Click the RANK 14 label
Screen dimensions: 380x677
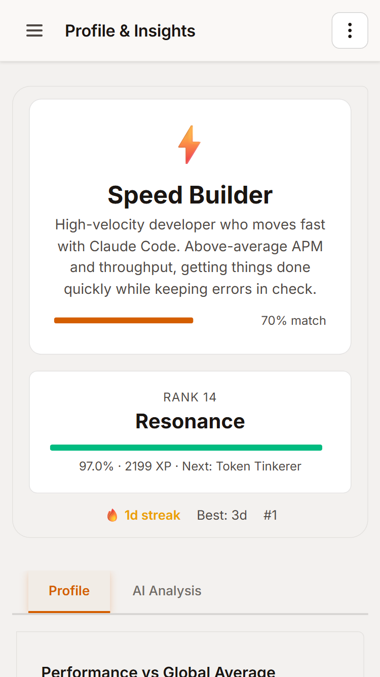[x=189, y=397]
